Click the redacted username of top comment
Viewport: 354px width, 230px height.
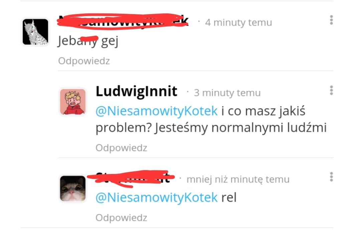click(x=123, y=22)
